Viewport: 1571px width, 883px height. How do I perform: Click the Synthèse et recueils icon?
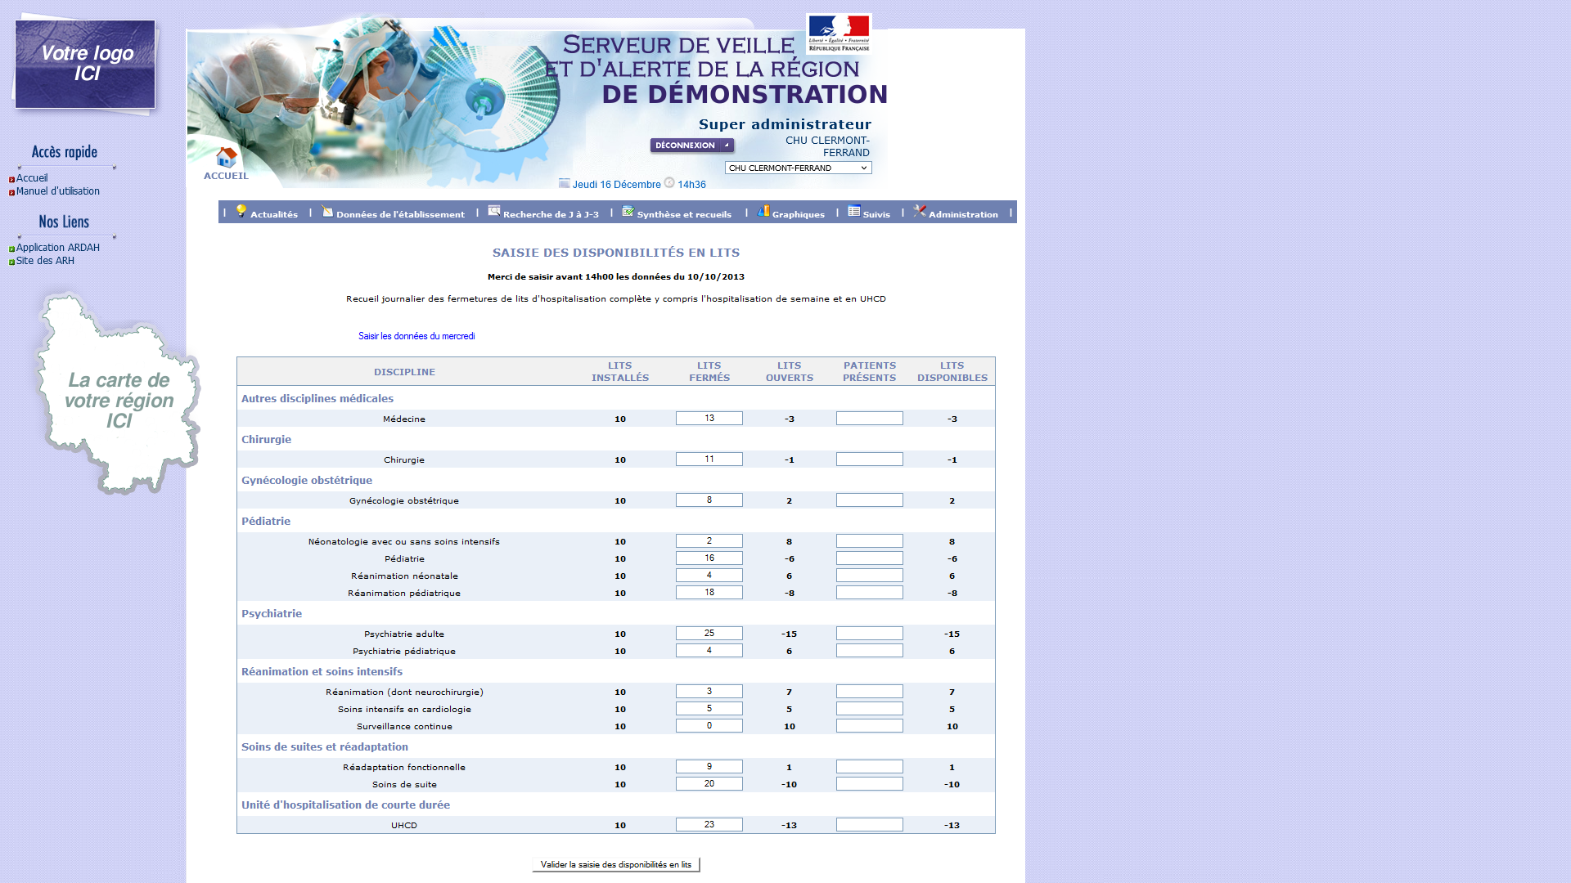628,211
